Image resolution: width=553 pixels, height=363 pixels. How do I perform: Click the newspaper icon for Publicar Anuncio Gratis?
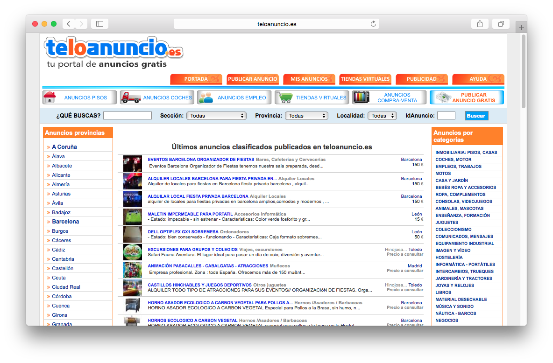[x=444, y=98]
